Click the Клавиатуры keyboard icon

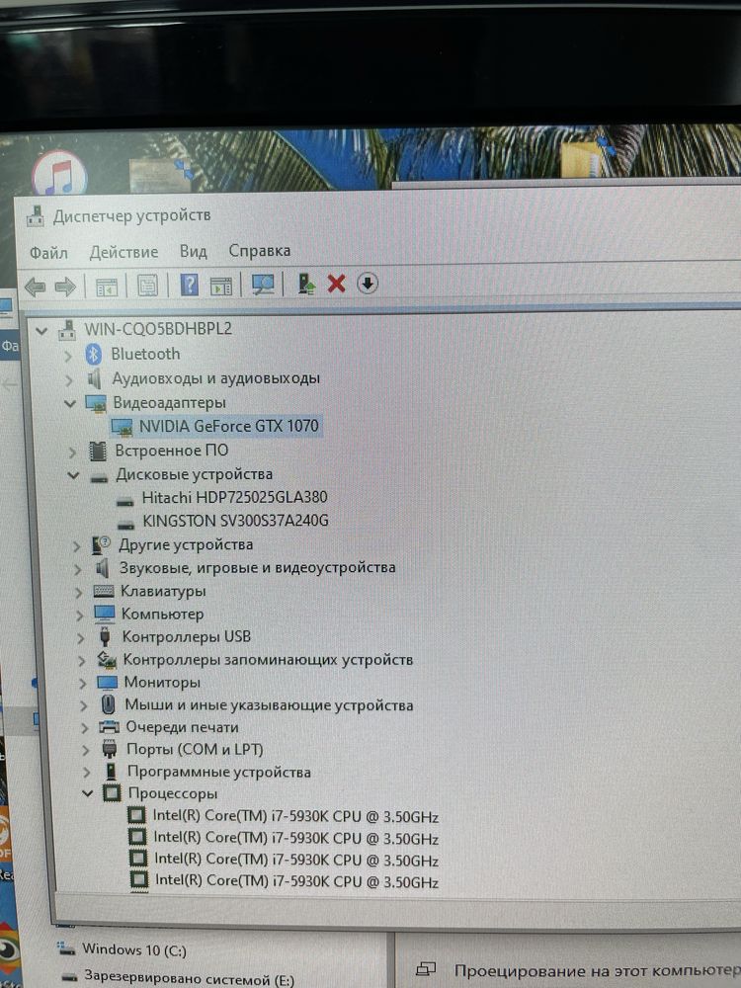pos(104,591)
